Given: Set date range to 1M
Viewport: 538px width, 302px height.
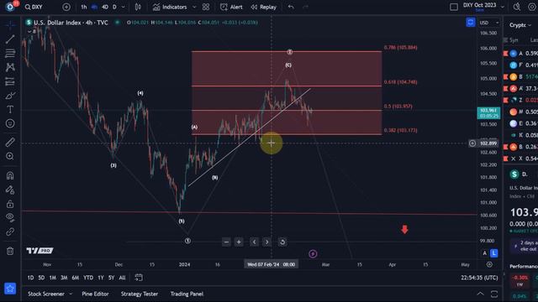Looking at the screenshot, I should pyautogui.click(x=52, y=278).
